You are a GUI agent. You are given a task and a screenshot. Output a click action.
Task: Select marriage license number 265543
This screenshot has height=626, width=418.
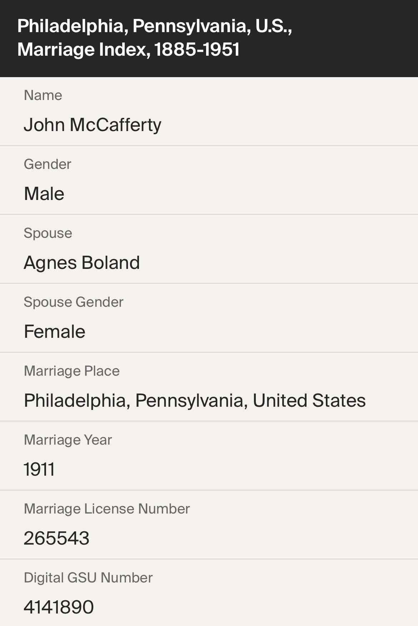[x=56, y=539]
